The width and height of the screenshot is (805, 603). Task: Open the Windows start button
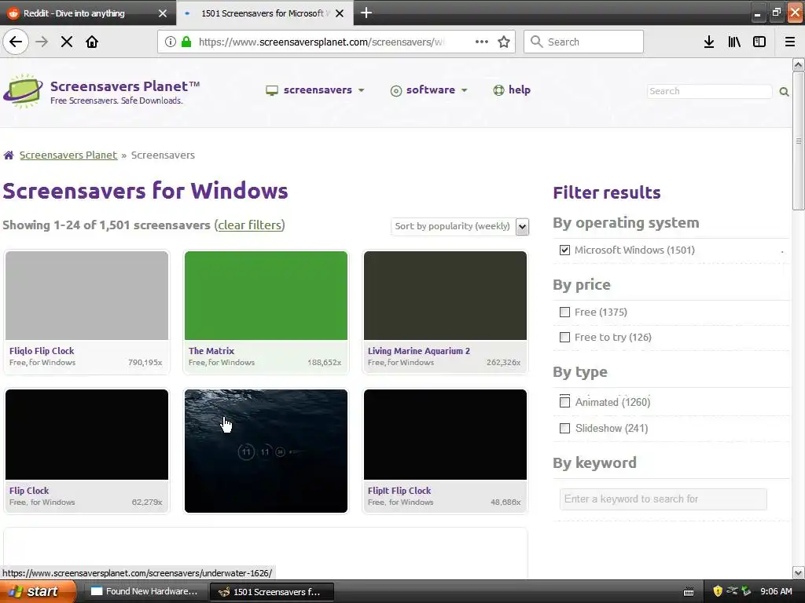click(38, 592)
